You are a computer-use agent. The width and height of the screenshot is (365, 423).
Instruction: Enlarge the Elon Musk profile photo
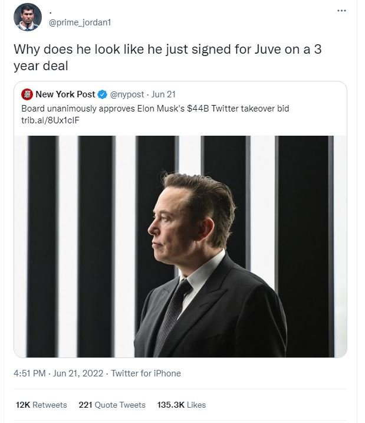(x=180, y=246)
